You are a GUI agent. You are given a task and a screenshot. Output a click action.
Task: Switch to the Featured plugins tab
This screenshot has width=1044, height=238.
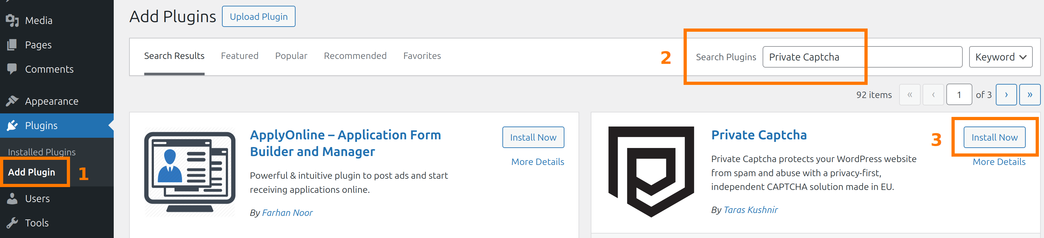(x=240, y=56)
